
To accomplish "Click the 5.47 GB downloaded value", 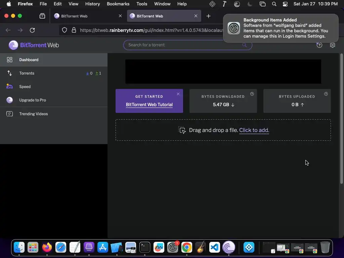I will (x=223, y=105).
